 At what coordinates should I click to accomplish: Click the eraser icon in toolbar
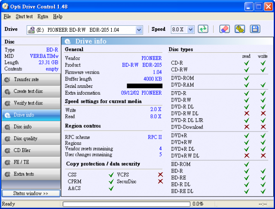224,29
